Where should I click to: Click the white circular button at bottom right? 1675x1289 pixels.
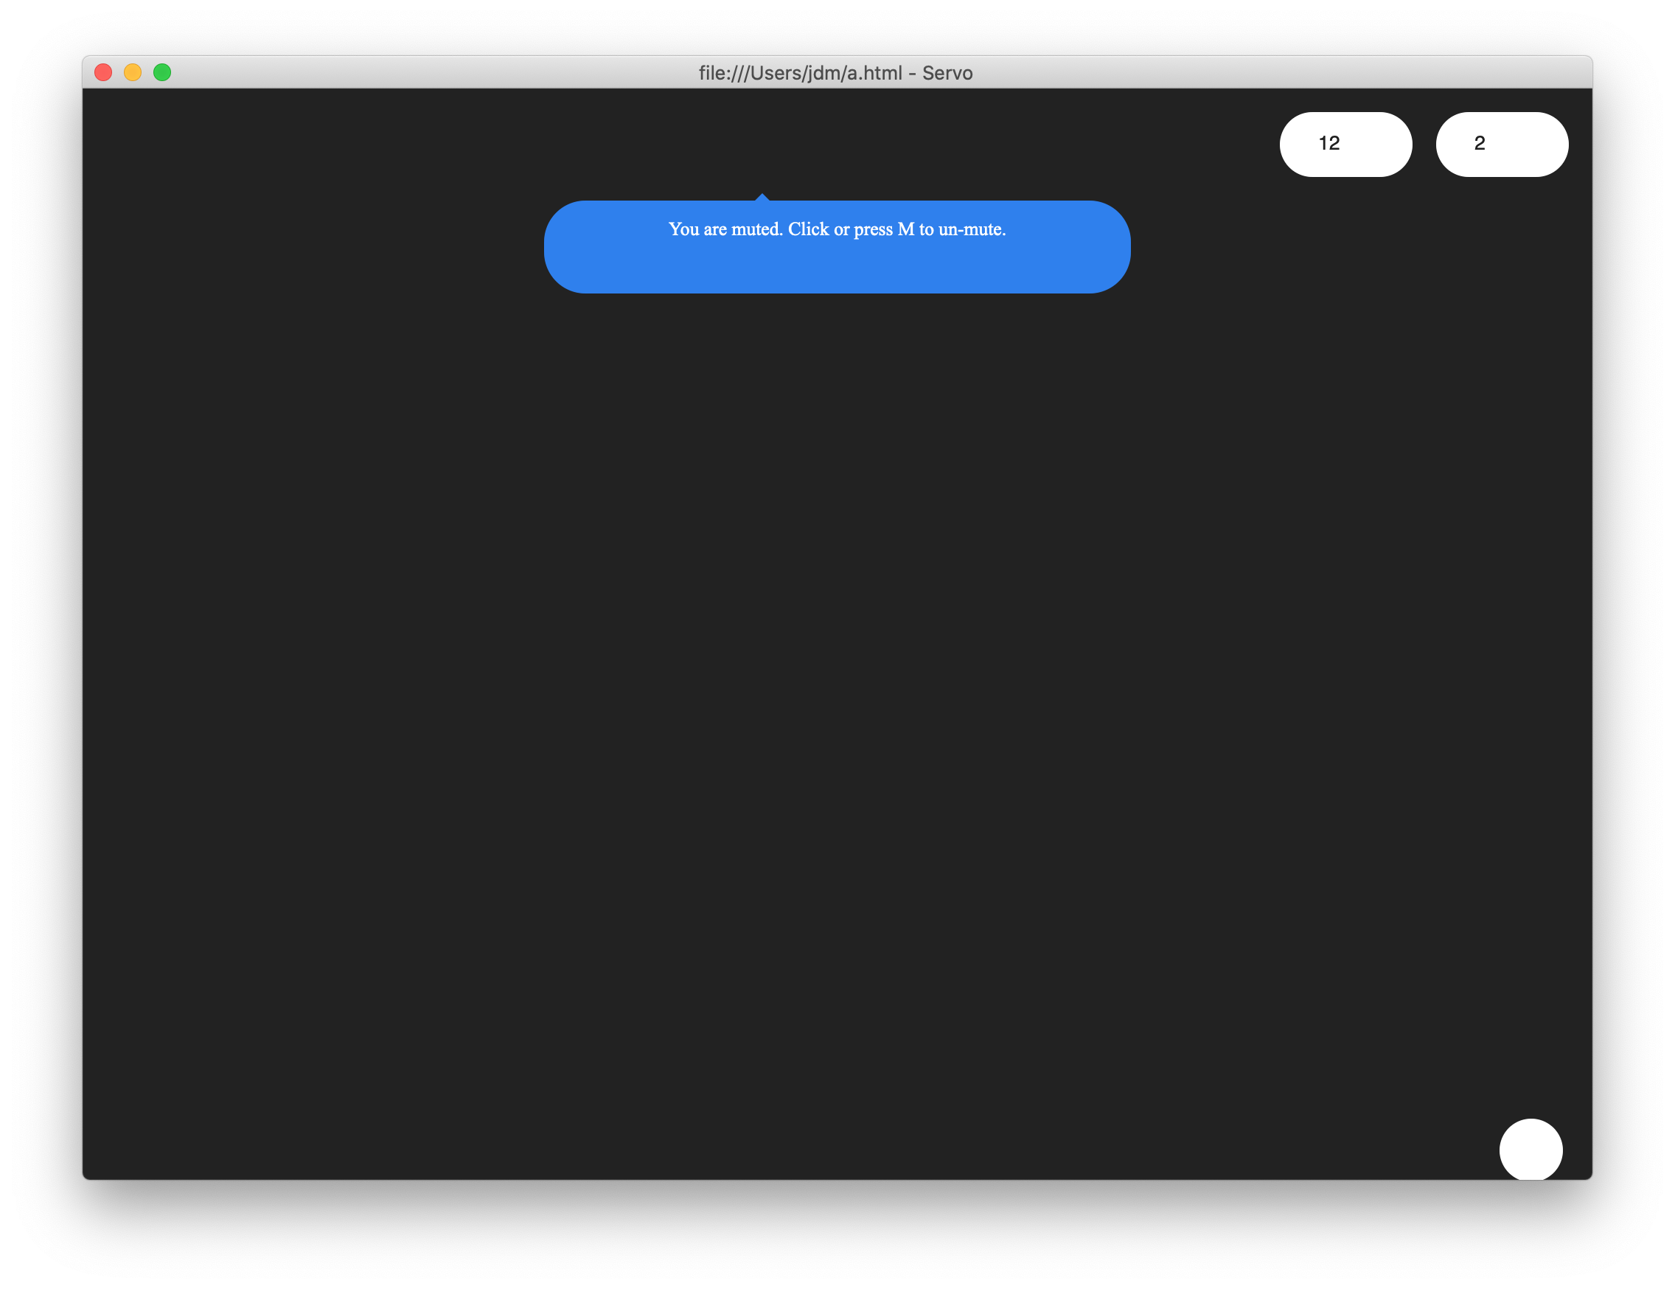click(x=1530, y=1149)
